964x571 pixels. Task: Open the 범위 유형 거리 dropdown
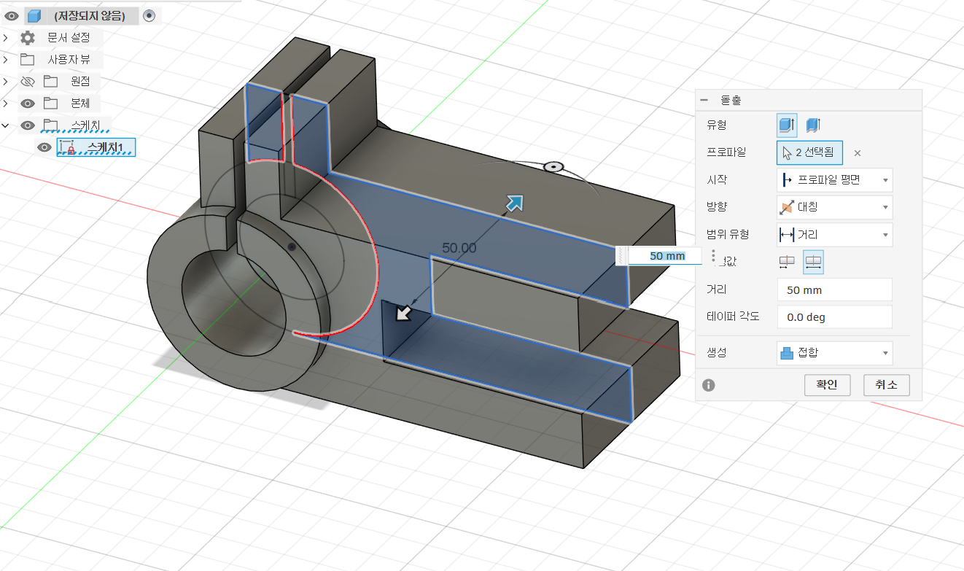[835, 235]
